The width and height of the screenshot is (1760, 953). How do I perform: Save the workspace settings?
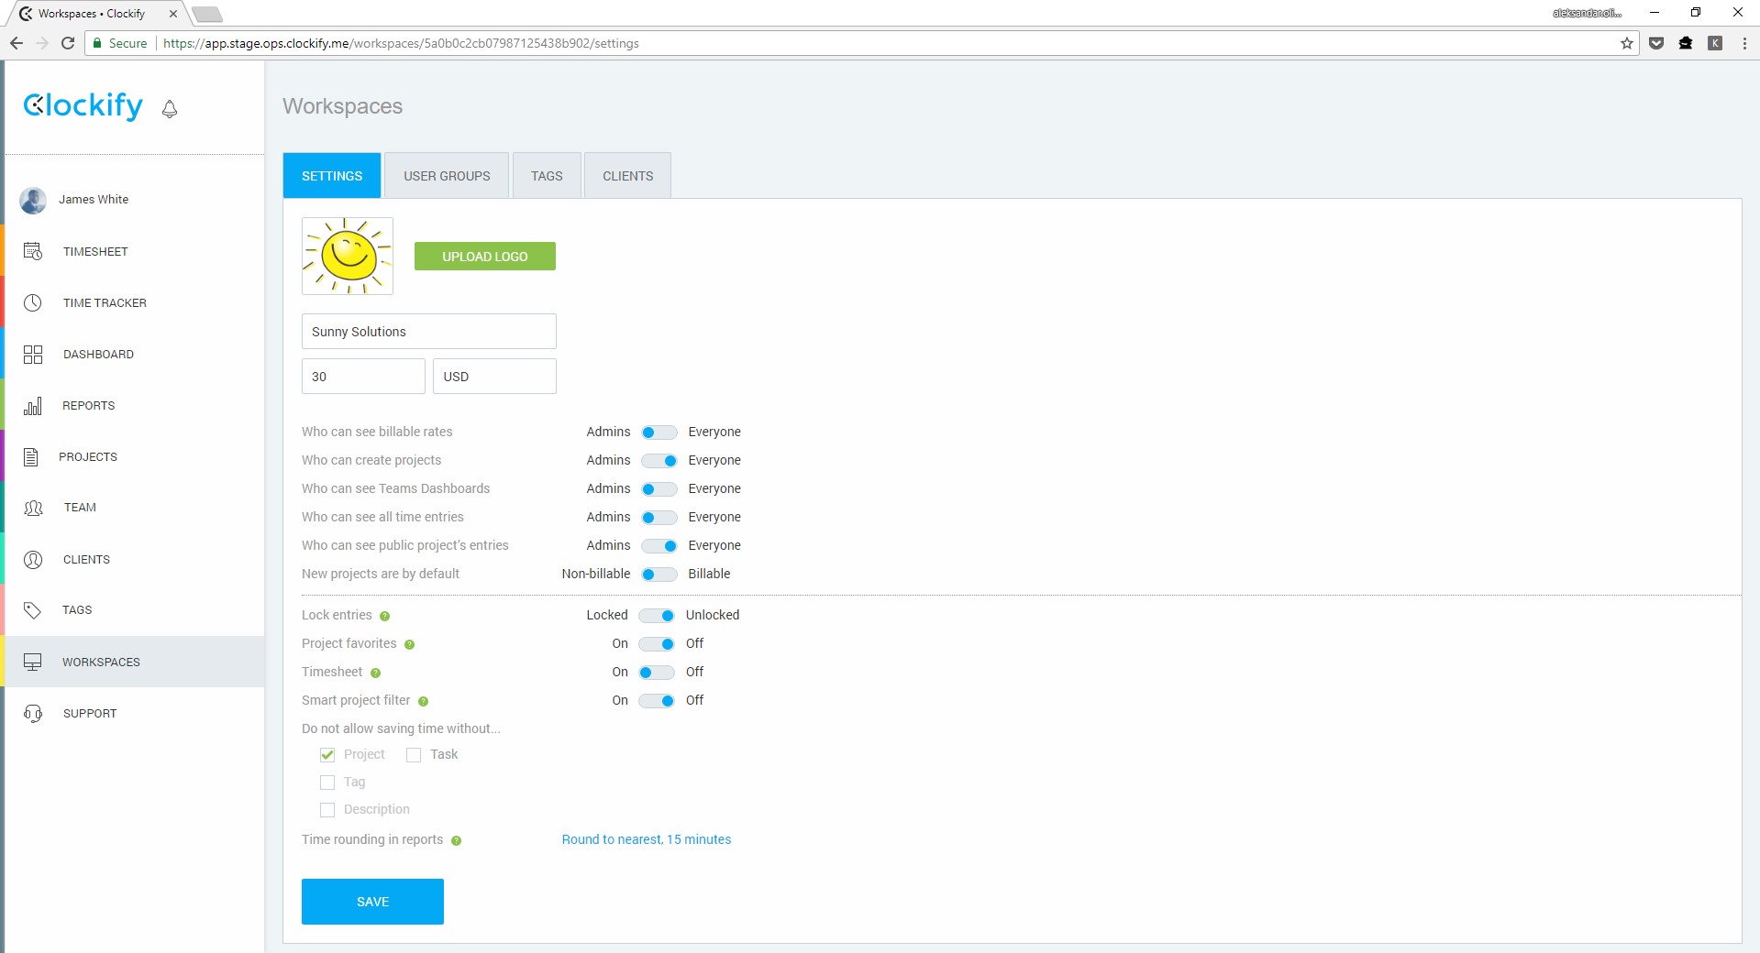point(372,902)
